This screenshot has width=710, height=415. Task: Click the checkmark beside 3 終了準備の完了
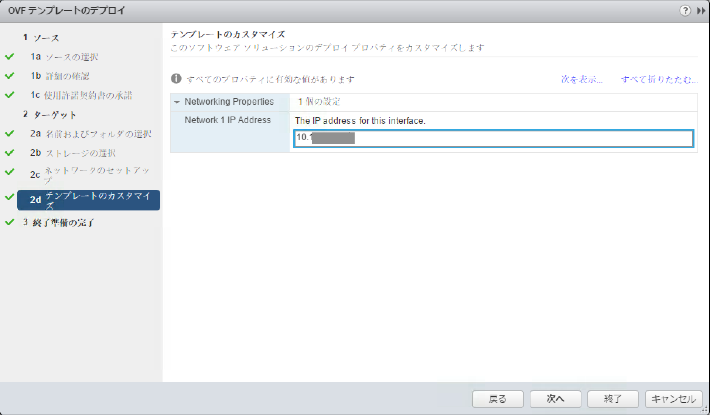[x=10, y=222]
